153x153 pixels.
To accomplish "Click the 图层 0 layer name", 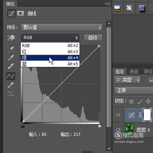I will click(x=143, y=130).
